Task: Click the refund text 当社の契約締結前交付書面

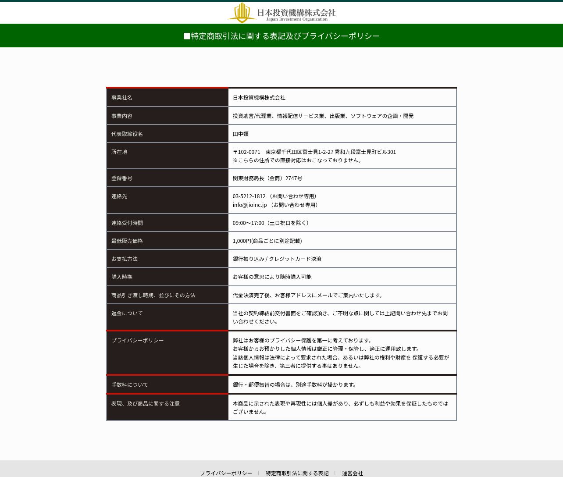Action: point(340,317)
